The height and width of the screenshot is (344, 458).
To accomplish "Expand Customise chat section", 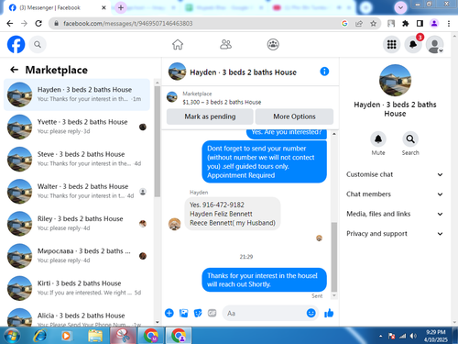I will coord(395,174).
